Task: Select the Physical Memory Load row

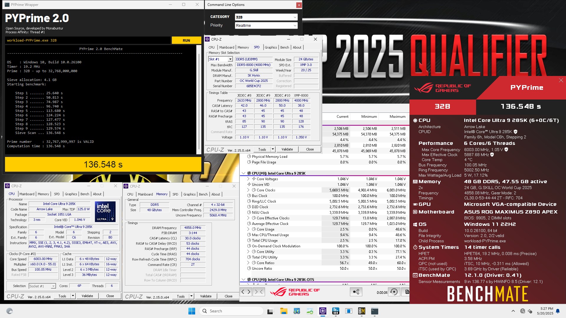Action: pyautogui.click(x=324, y=156)
